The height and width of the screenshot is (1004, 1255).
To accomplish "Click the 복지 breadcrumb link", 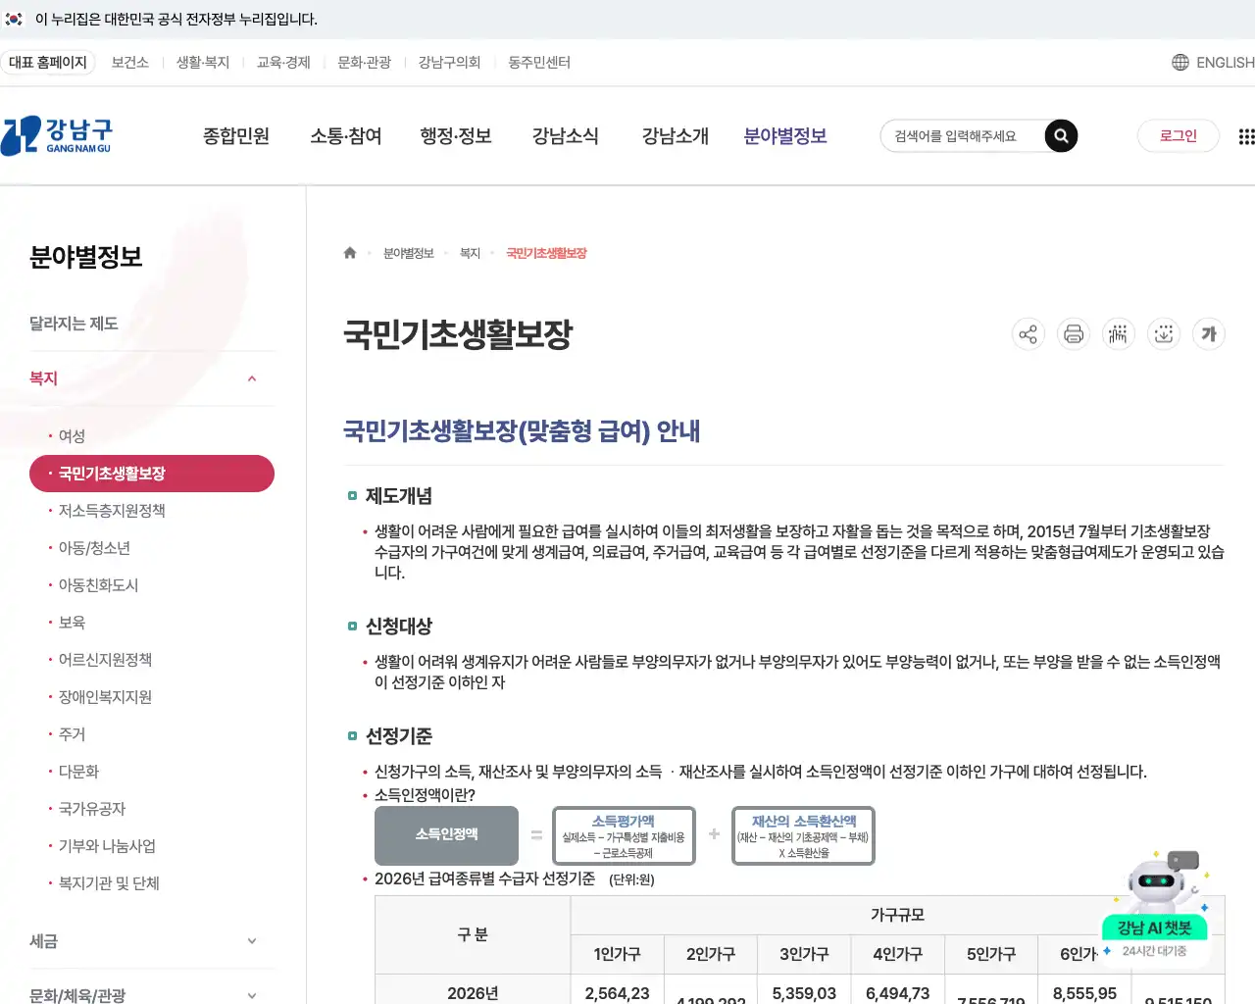I will pos(471,253).
